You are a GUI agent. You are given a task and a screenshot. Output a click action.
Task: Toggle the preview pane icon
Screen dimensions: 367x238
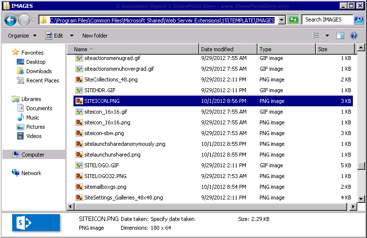tap(340, 36)
